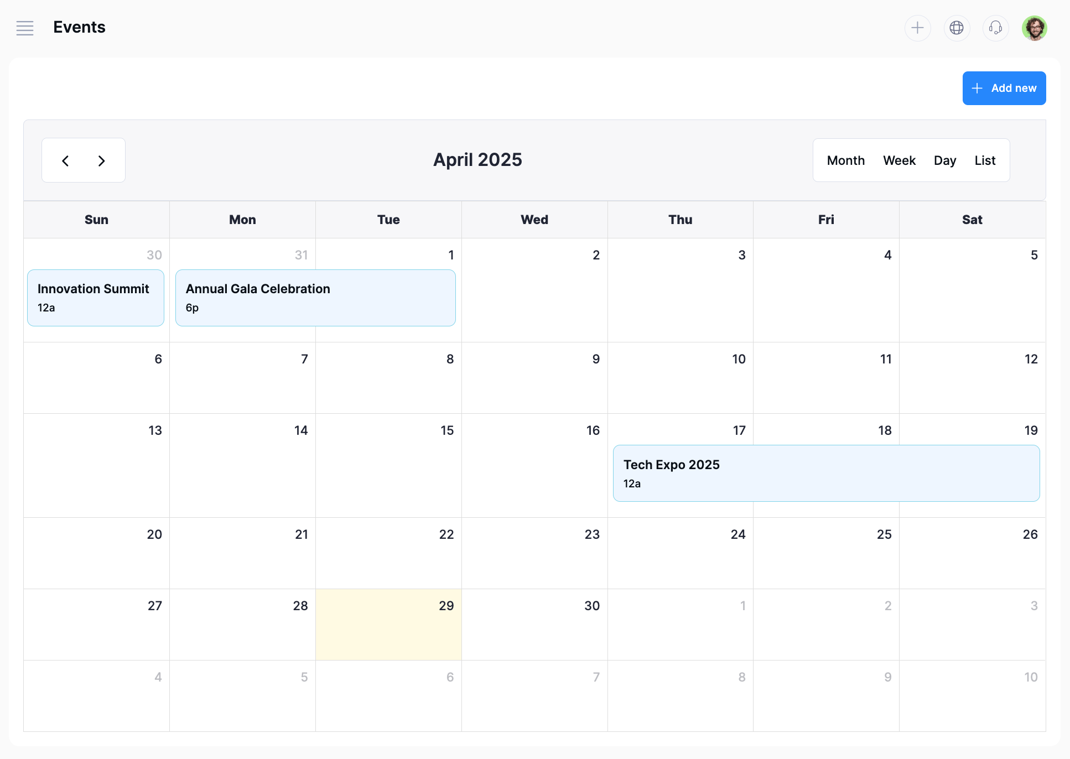The image size is (1070, 759).
Task: Open the Tech Expo 2025 event
Action: 826,474
